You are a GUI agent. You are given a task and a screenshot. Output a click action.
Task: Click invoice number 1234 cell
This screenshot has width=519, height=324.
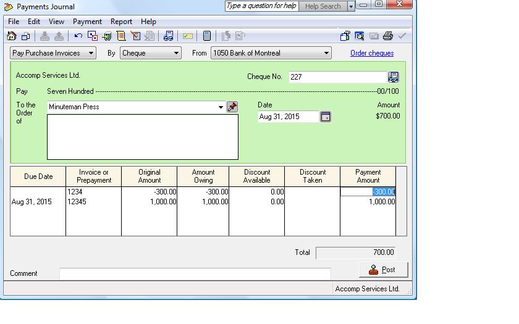pyautogui.click(x=94, y=192)
